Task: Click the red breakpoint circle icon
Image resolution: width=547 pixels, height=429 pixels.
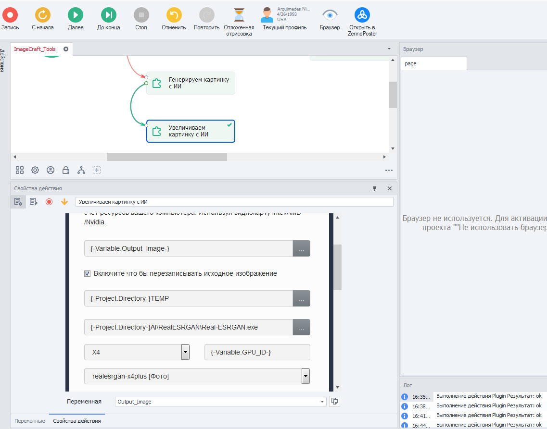Action: pyautogui.click(x=49, y=202)
